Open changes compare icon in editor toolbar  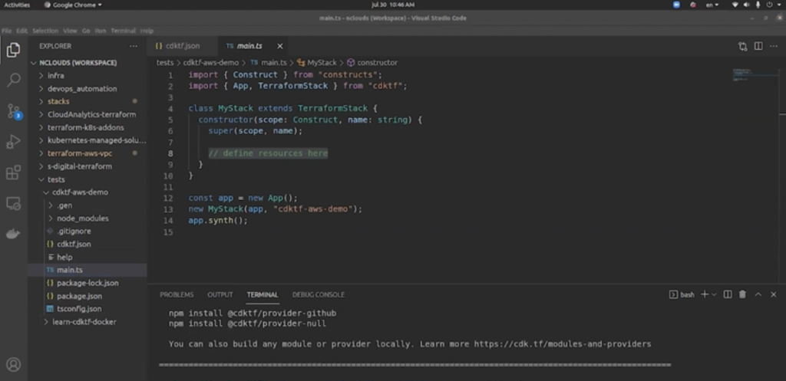click(x=743, y=46)
